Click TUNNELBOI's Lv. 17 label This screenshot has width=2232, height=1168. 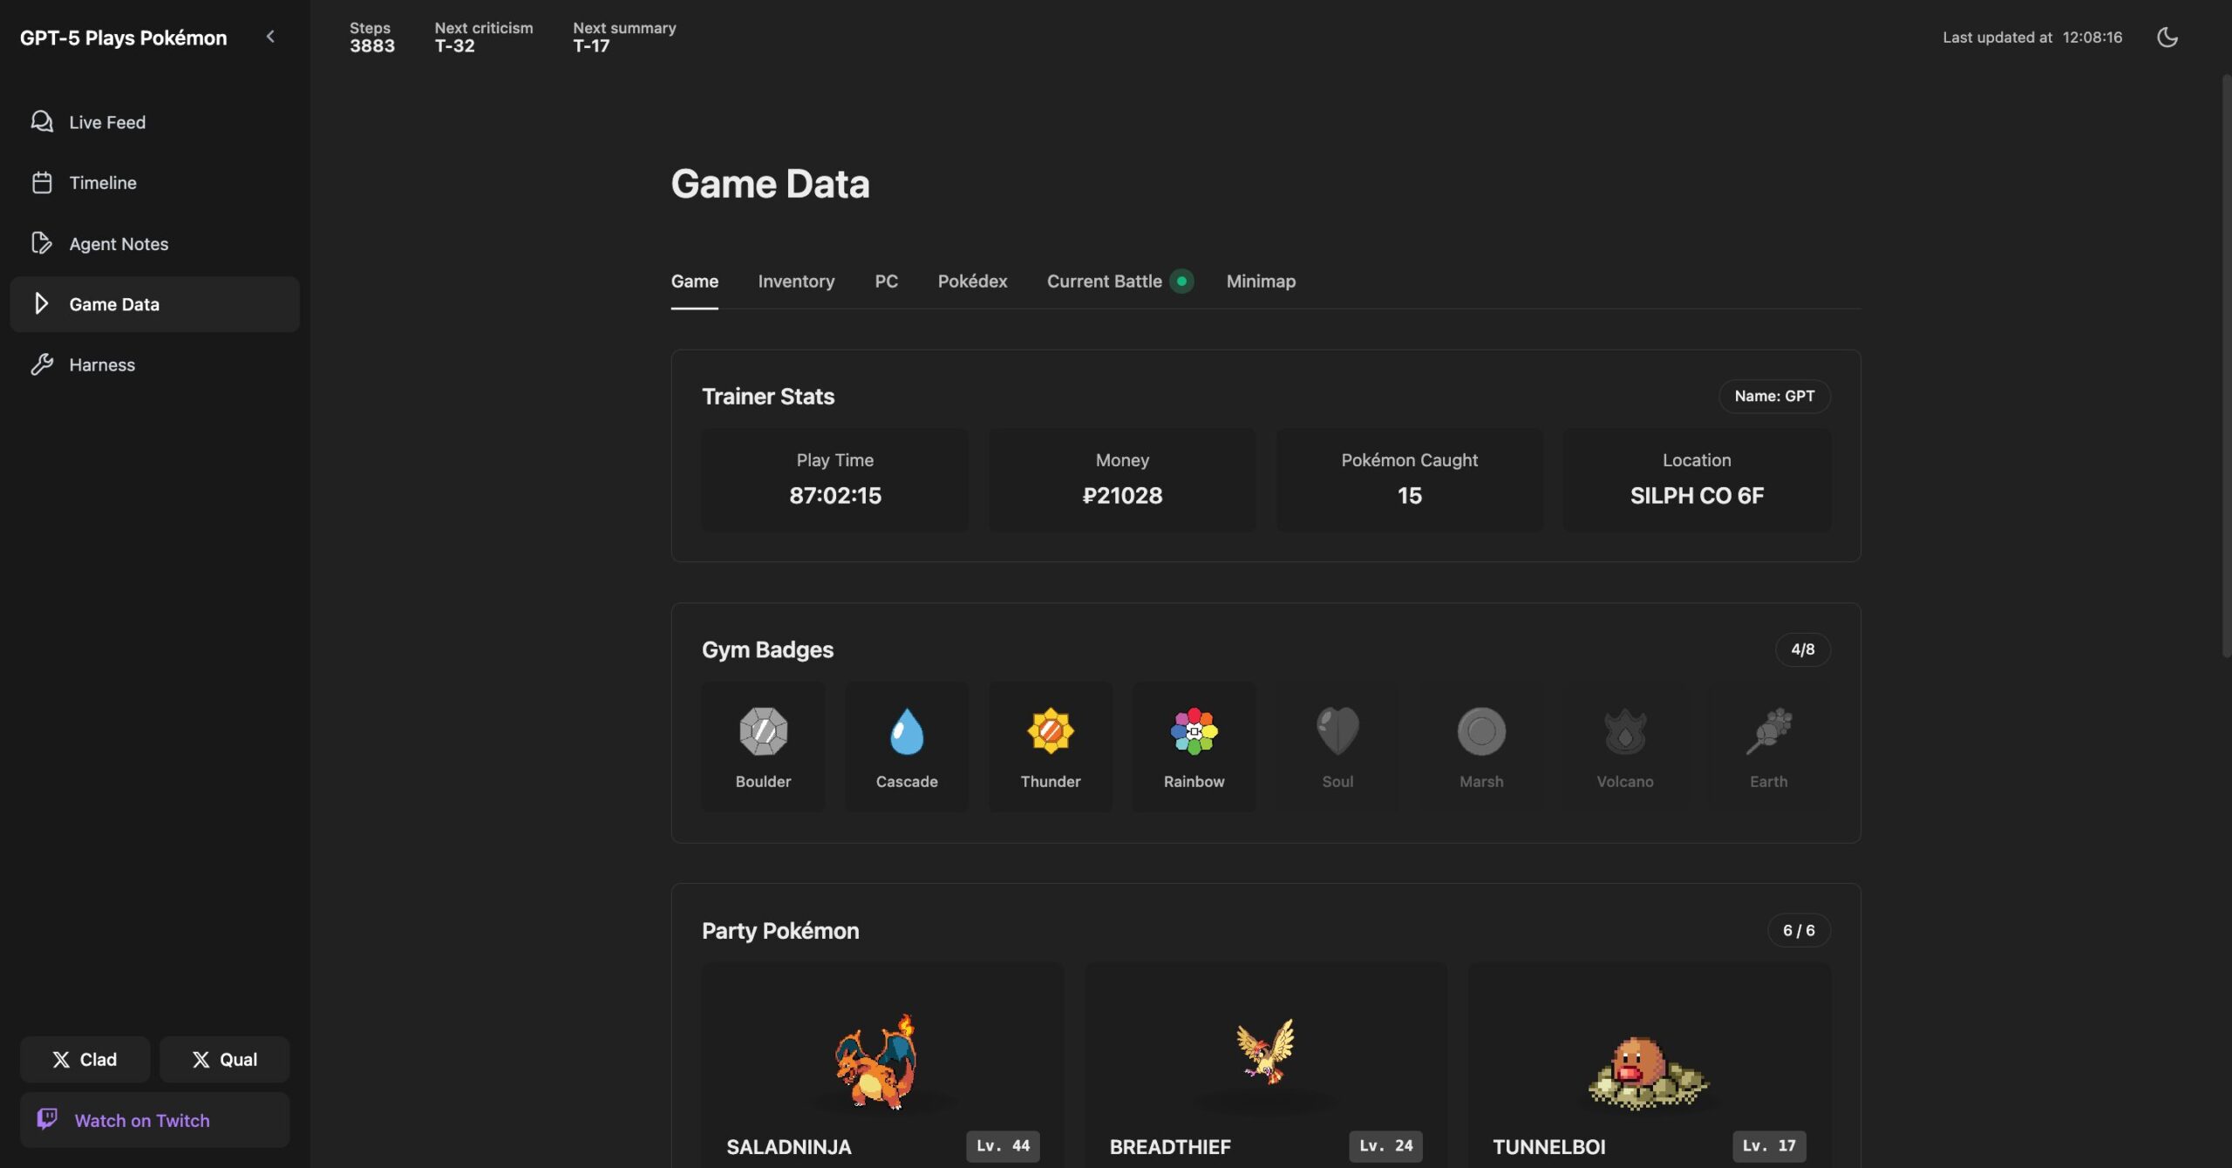[1769, 1146]
